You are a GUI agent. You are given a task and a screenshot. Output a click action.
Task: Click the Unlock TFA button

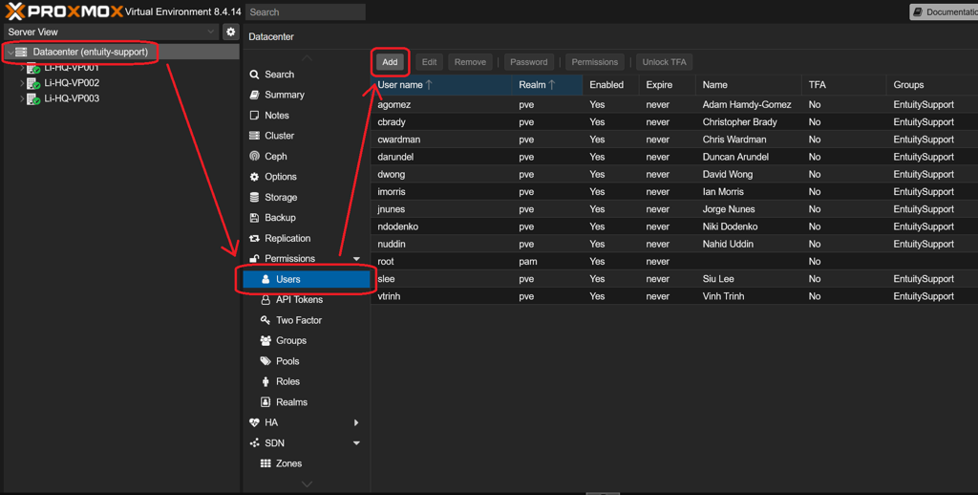pyautogui.click(x=665, y=62)
